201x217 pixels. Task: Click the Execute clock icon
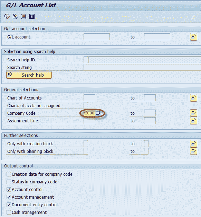(x=7, y=17)
